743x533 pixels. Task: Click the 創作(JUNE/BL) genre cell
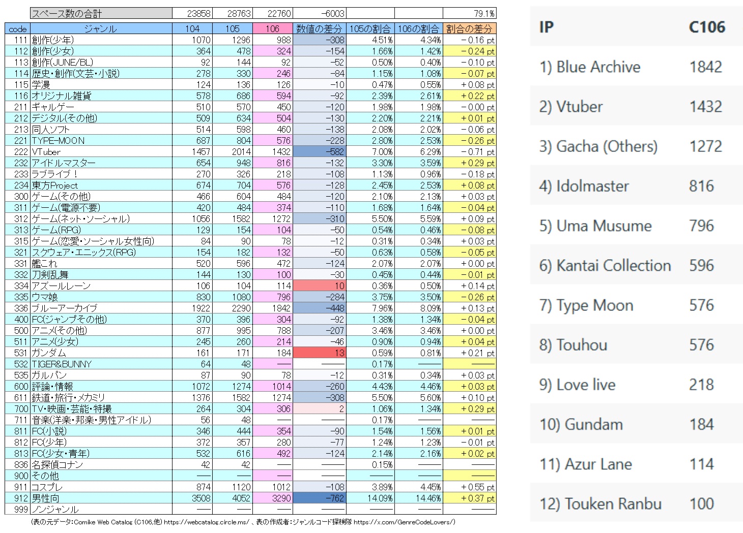pos(101,62)
